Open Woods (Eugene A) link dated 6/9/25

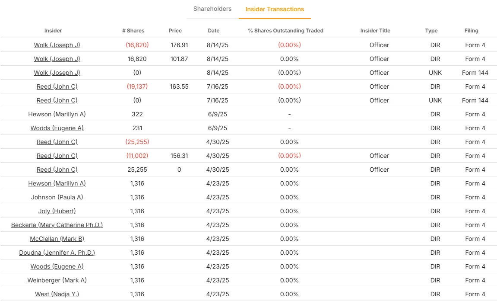pos(57,128)
